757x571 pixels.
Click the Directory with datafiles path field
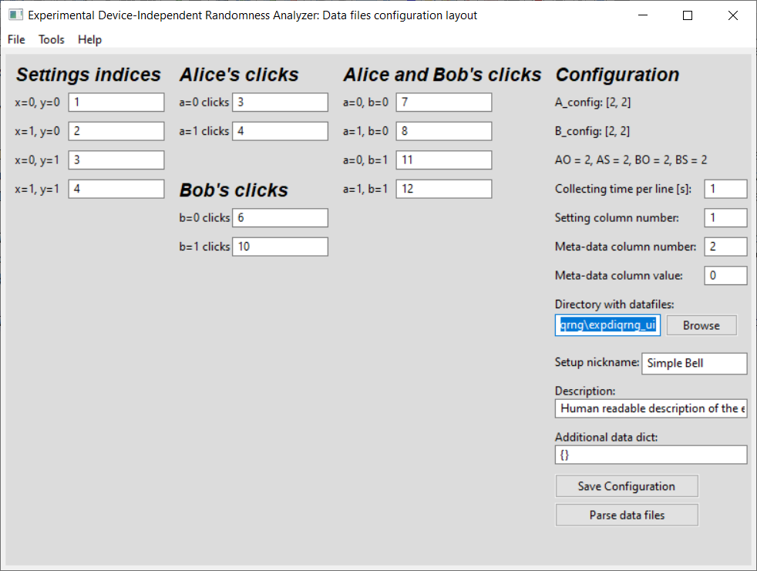pyautogui.click(x=607, y=325)
